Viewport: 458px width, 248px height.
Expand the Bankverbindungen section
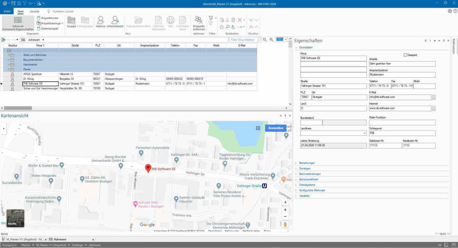click(309, 174)
